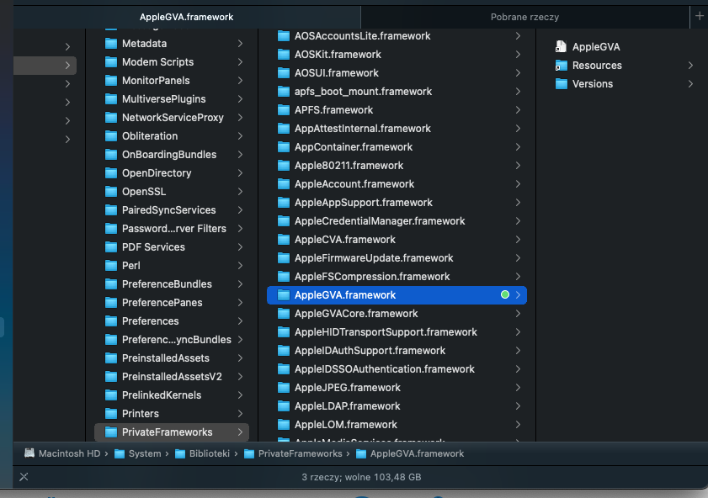Switch to the Pobrane rzeczy tab
Viewport: 708px width, 498px height.
(x=524, y=17)
